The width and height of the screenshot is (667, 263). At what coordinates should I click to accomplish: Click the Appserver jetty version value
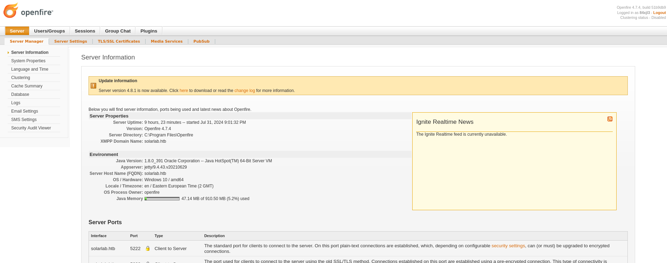(166, 167)
